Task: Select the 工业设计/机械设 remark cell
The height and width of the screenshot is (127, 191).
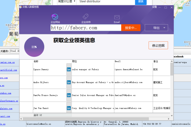Action: click(x=161, y=108)
